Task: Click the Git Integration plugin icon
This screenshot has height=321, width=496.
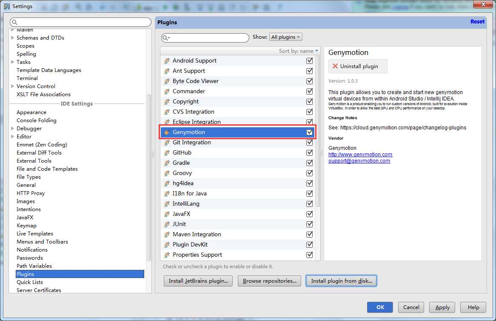Action: [167, 143]
